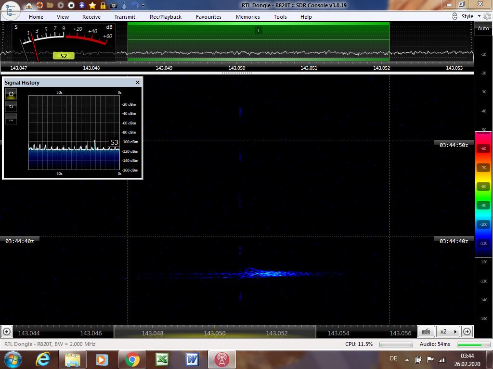
Task: Open Windows Explorer from the taskbar
Action: [x=73, y=359]
